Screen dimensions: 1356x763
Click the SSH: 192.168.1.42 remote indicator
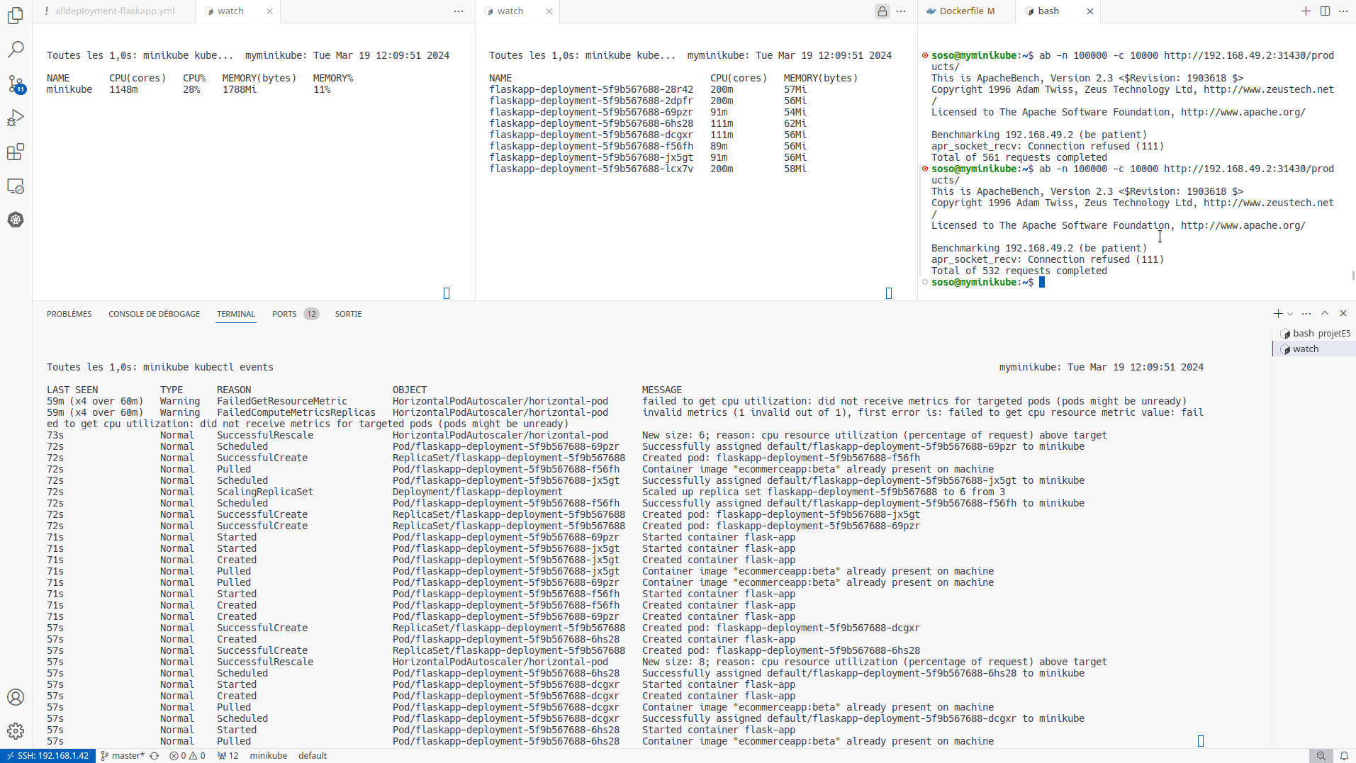[x=47, y=756]
